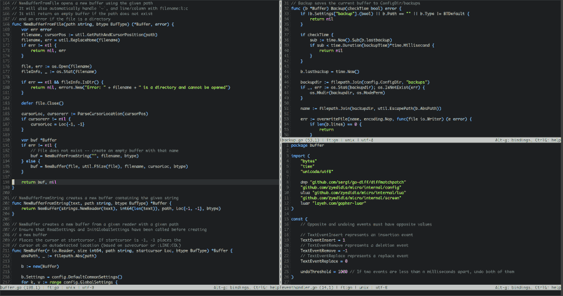Click the 'sub := time.Now().Sub(b.lastbackup)' line
The height and width of the screenshot is (296, 563).
(x=351, y=40)
